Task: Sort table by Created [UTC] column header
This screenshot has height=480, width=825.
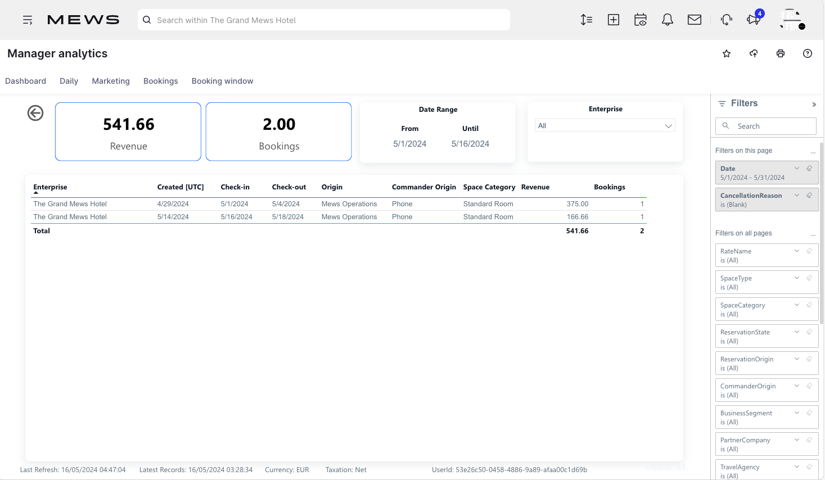Action: (181, 187)
